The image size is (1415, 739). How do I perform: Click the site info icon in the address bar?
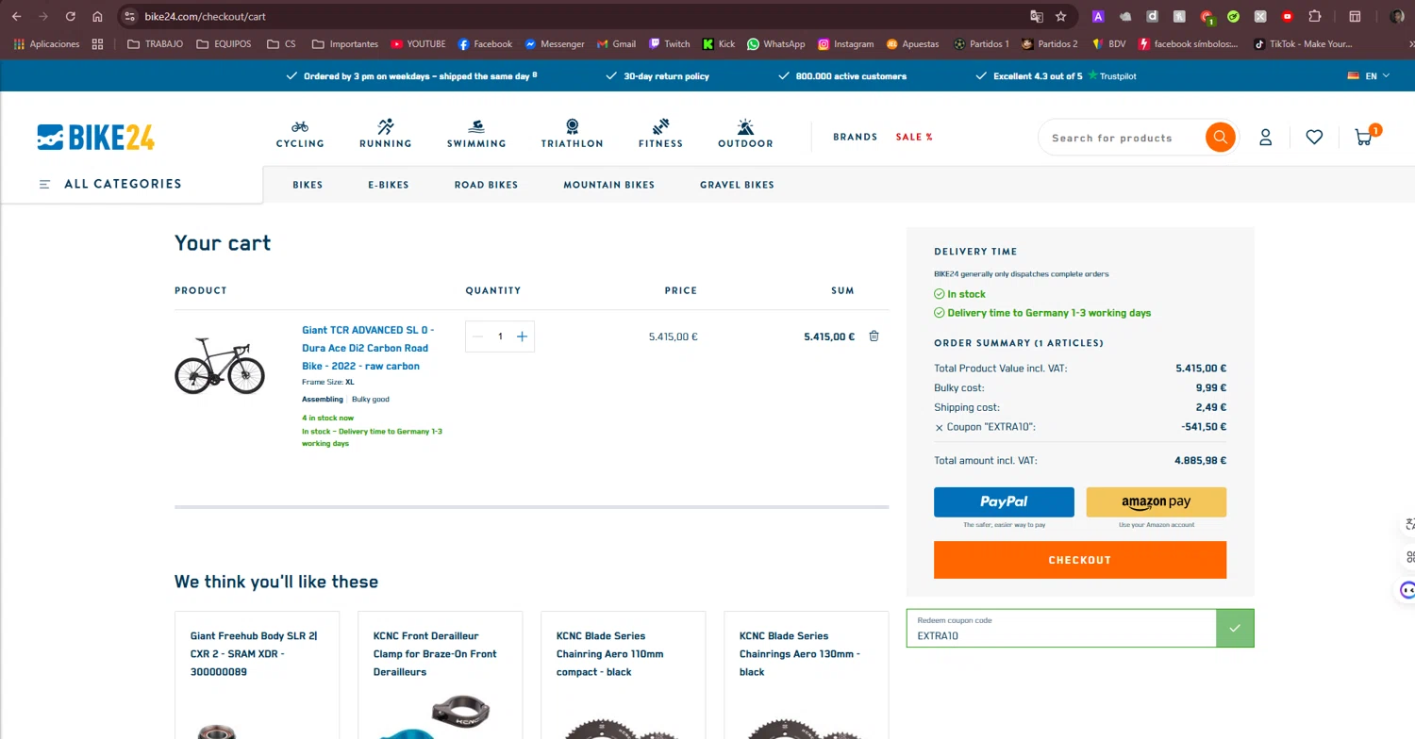(130, 16)
